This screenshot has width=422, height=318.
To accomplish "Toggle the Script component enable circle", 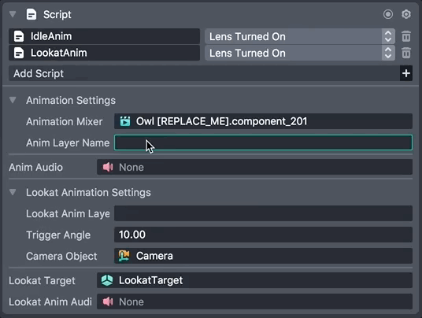I will coord(388,14).
